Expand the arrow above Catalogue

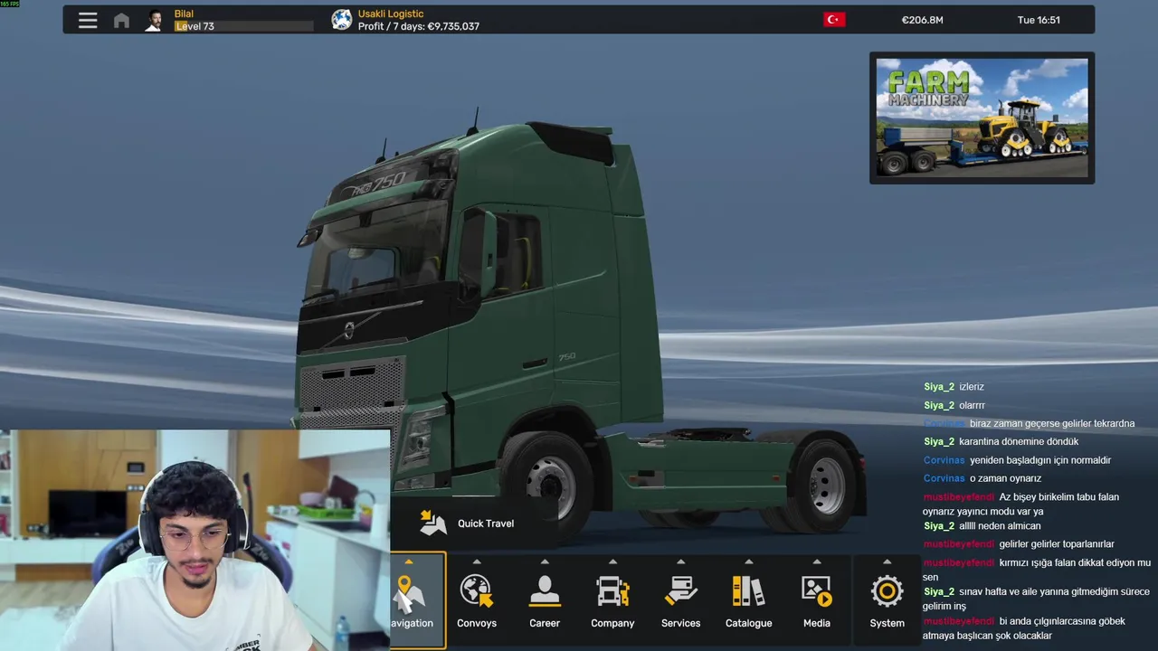(748, 561)
